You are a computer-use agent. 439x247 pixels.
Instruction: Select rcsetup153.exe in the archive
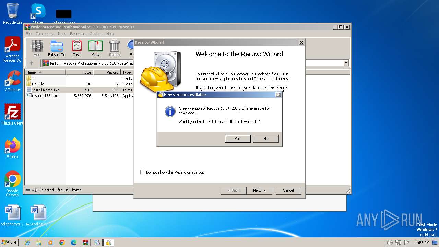(79, 96)
